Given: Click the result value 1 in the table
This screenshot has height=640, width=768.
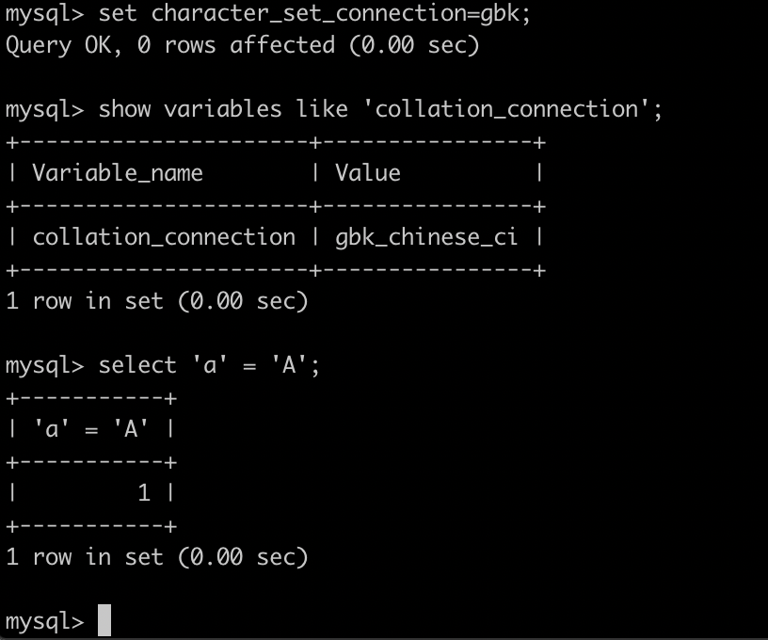Looking at the screenshot, I should coord(144,493).
